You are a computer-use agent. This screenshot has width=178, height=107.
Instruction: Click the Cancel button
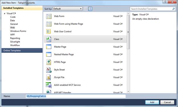click(167, 102)
